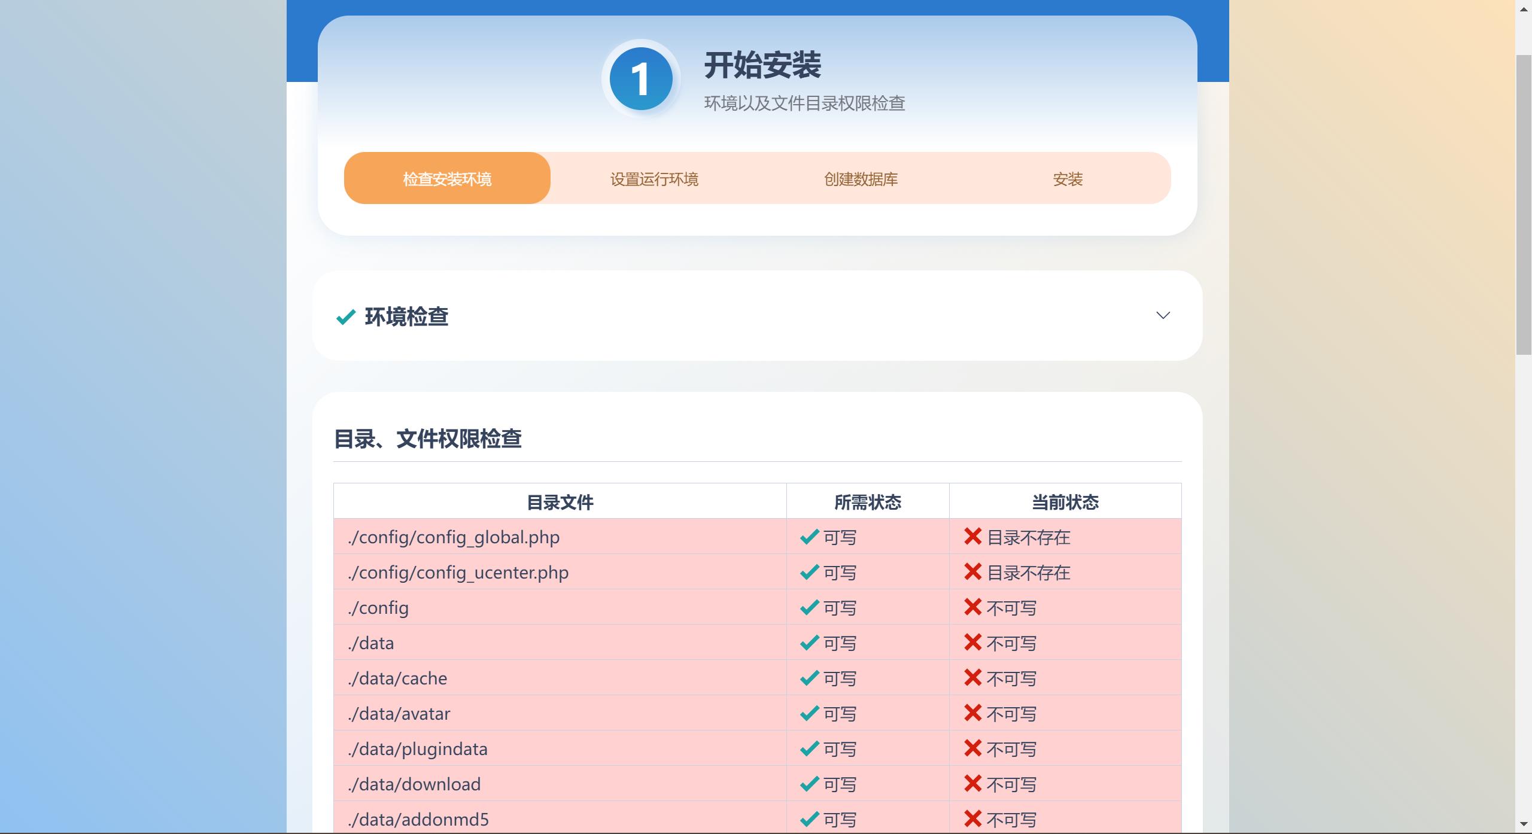
Task: Click the 环境检查 panel heading
Action: 407,316
